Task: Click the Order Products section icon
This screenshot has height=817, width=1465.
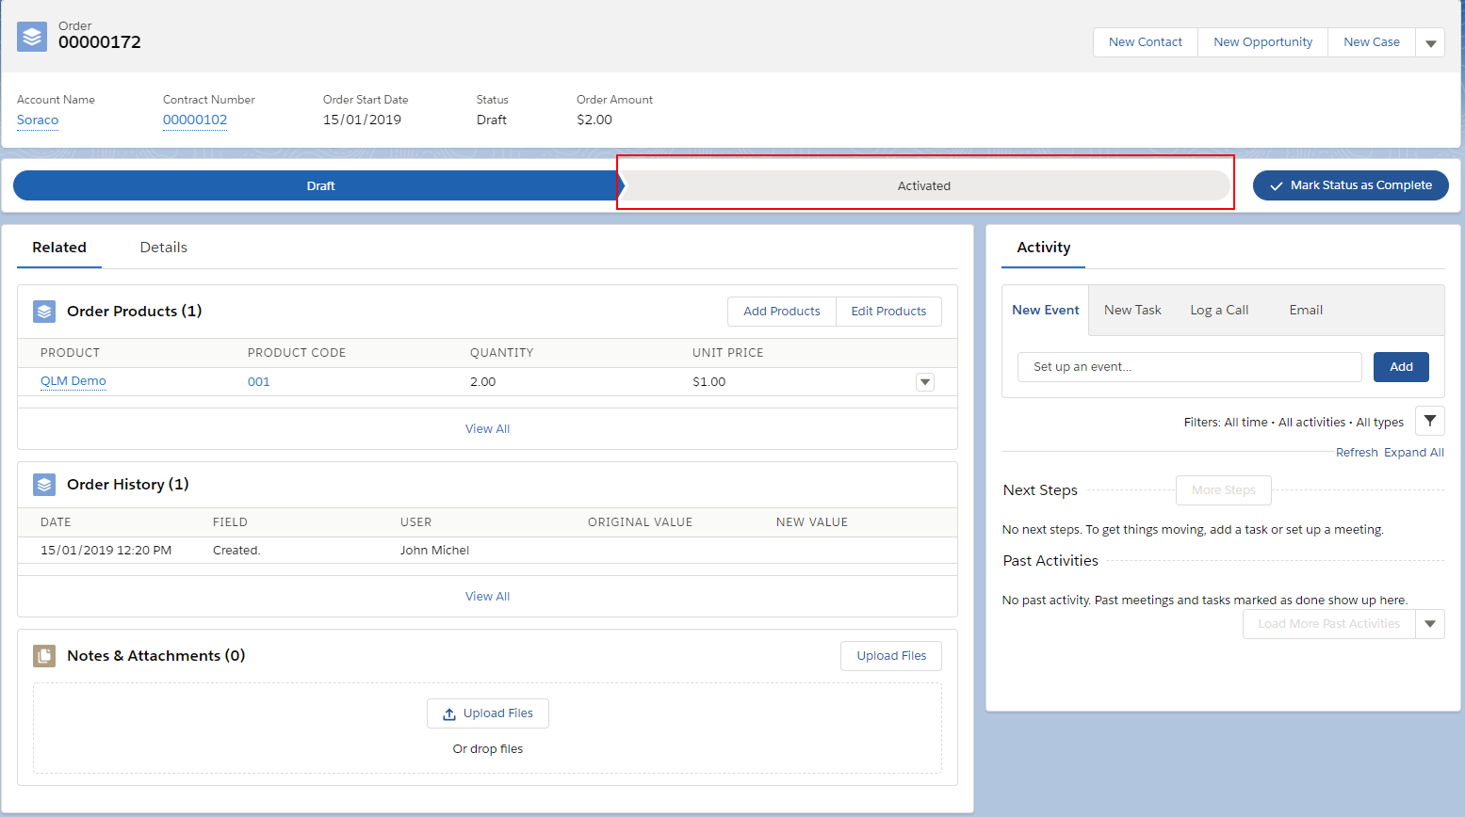Action: (x=44, y=312)
